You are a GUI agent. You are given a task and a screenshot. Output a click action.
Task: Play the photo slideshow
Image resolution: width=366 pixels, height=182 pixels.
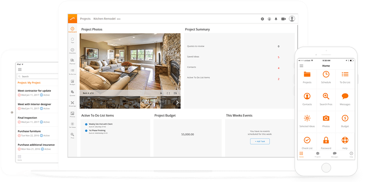pos(161,93)
